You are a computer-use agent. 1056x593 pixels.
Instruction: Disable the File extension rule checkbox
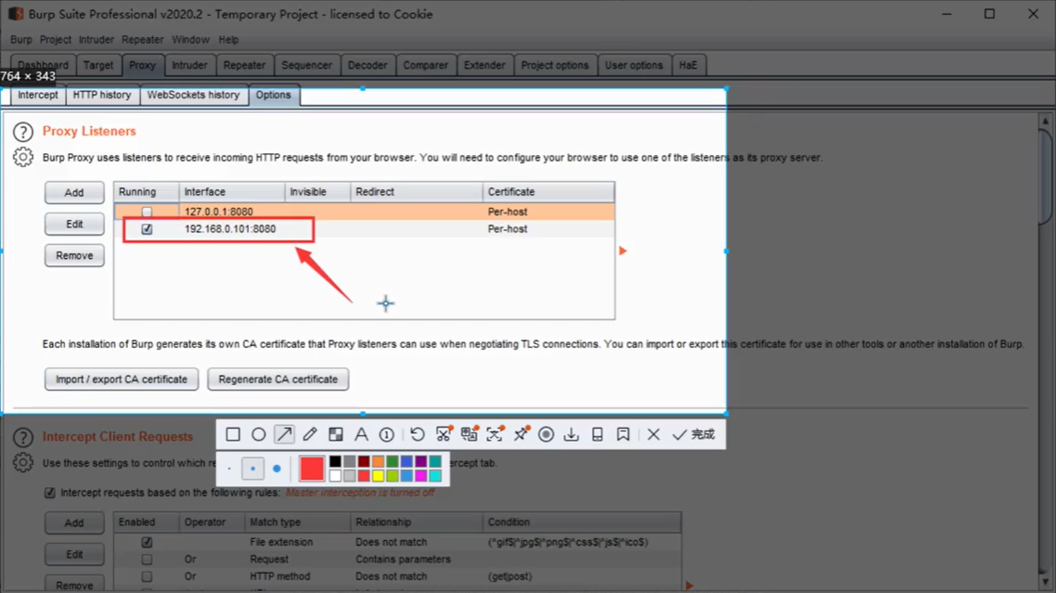[147, 542]
